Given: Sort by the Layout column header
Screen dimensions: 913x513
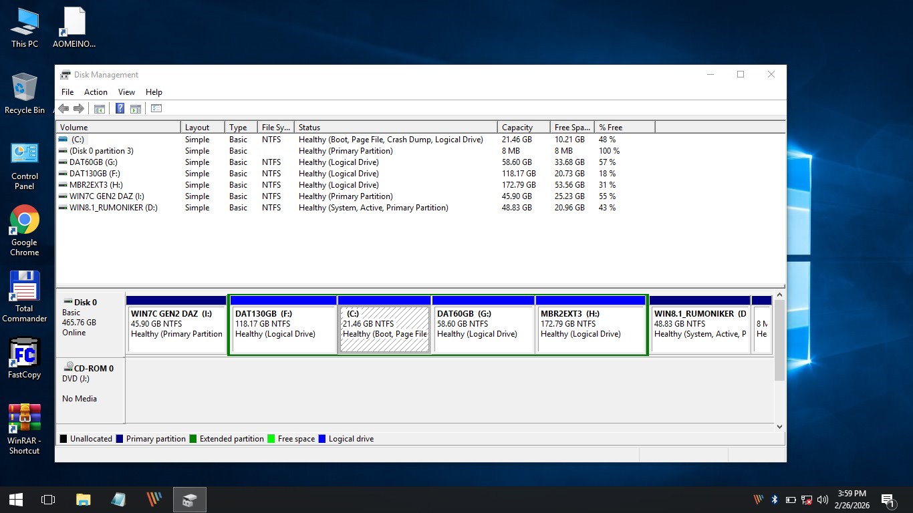Looking at the screenshot, I should click(204, 127).
